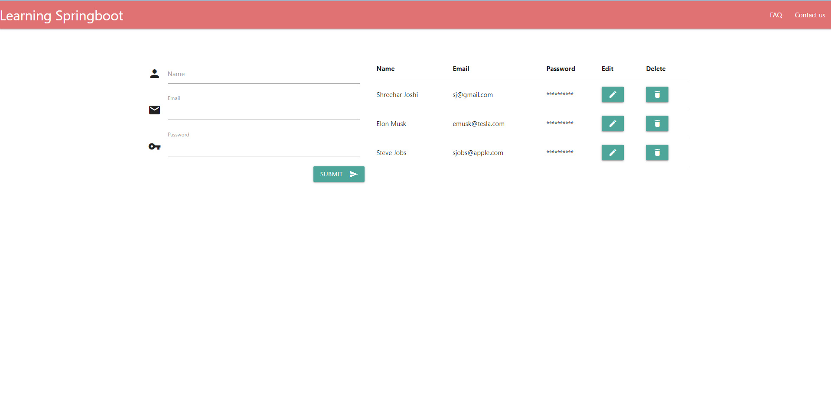Click the trash icon to delete Steve Jobs
This screenshot has height=418, width=831.
[x=657, y=152]
